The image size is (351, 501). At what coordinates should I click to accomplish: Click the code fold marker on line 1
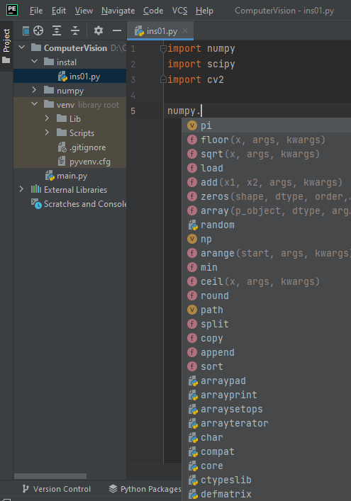(163, 49)
